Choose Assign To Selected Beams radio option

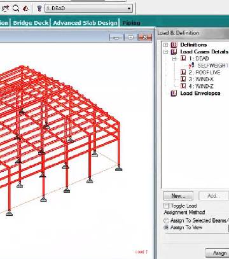[166, 221]
